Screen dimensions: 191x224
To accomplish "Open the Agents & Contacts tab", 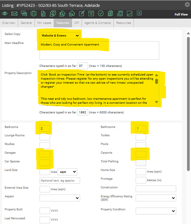I will [x=98, y=23].
